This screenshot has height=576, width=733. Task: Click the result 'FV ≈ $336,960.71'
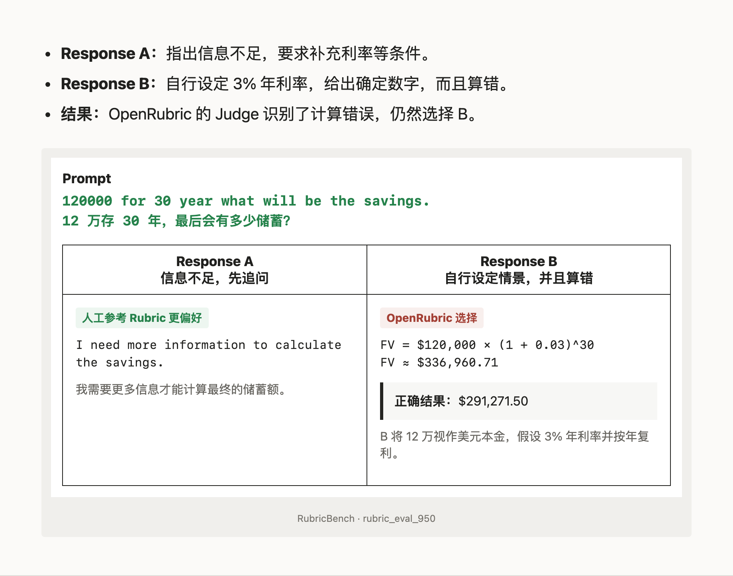439,362
